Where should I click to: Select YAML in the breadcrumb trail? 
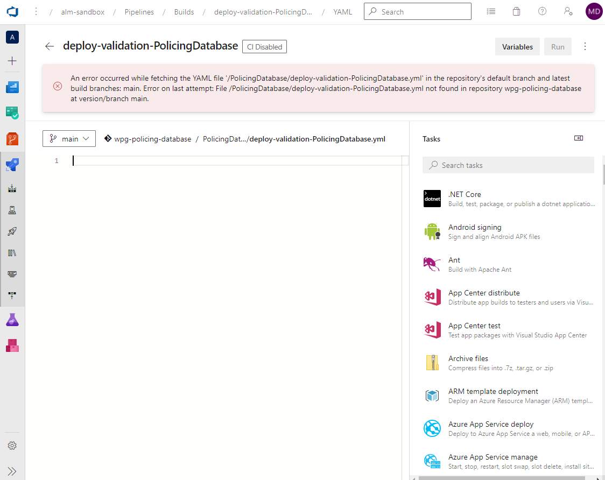[x=342, y=11]
